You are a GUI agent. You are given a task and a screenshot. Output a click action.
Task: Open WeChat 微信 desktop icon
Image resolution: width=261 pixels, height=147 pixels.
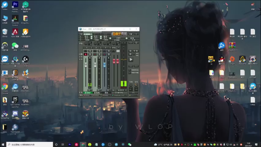[x=15, y=46]
